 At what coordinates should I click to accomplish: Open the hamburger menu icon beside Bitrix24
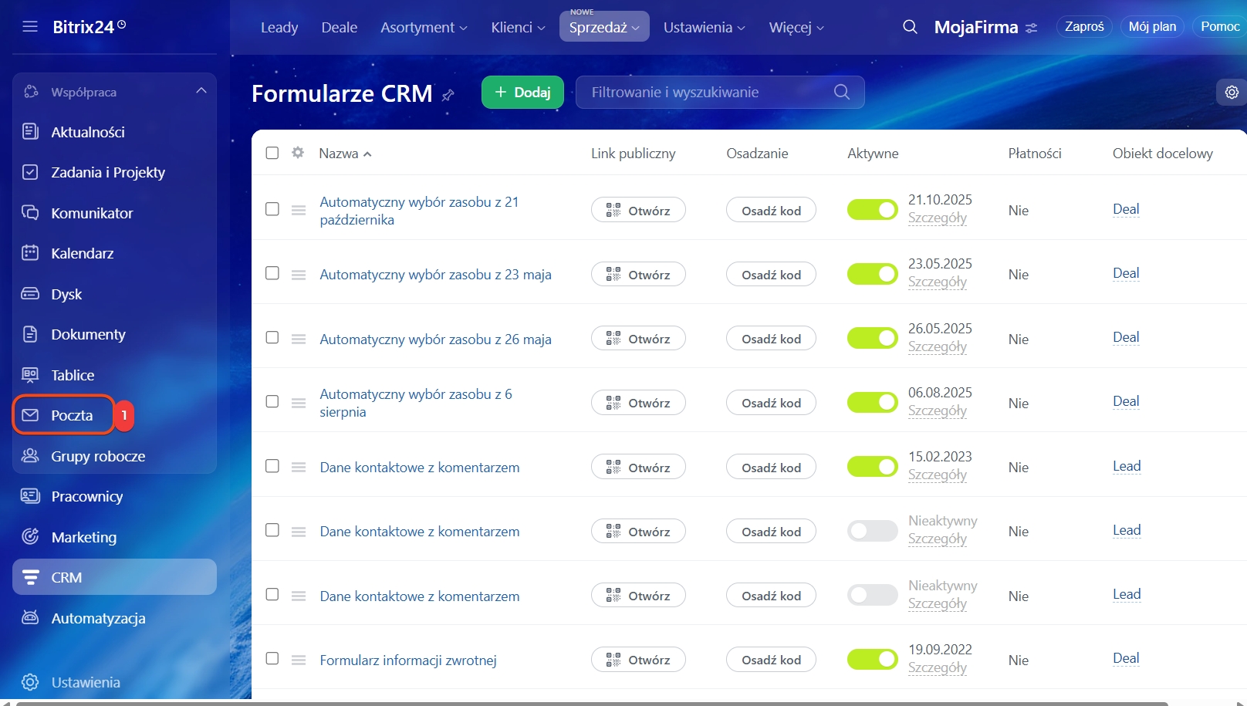pos(30,27)
